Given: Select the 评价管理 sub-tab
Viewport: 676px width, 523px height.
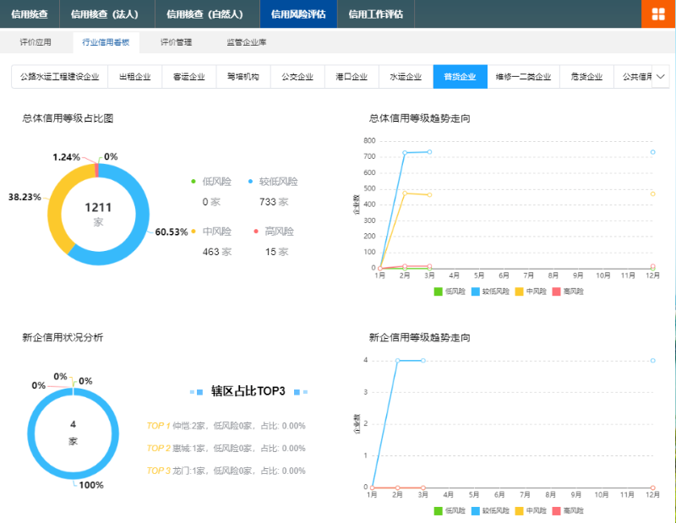Looking at the screenshot, I should pyautogui.click(x=176, y=41).
